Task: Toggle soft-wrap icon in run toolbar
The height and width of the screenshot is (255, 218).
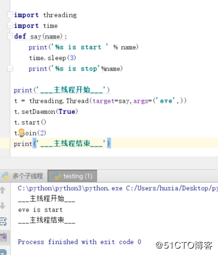Action: pos(3,221)
